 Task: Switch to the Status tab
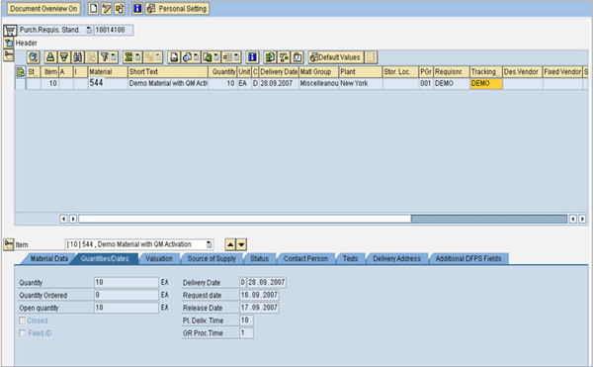click(x=259, y=259)
